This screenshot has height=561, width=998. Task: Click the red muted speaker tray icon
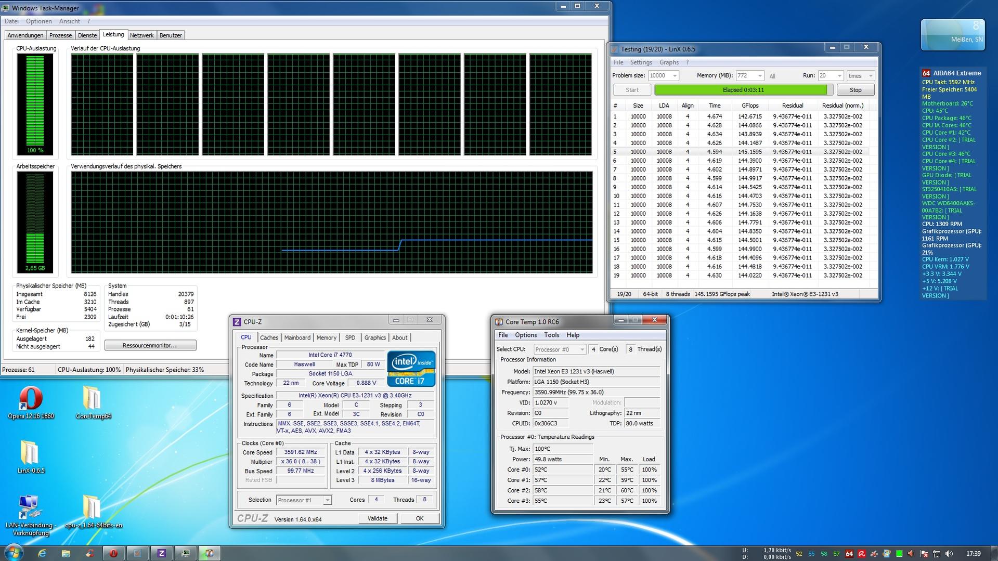(x=912, y=554)
